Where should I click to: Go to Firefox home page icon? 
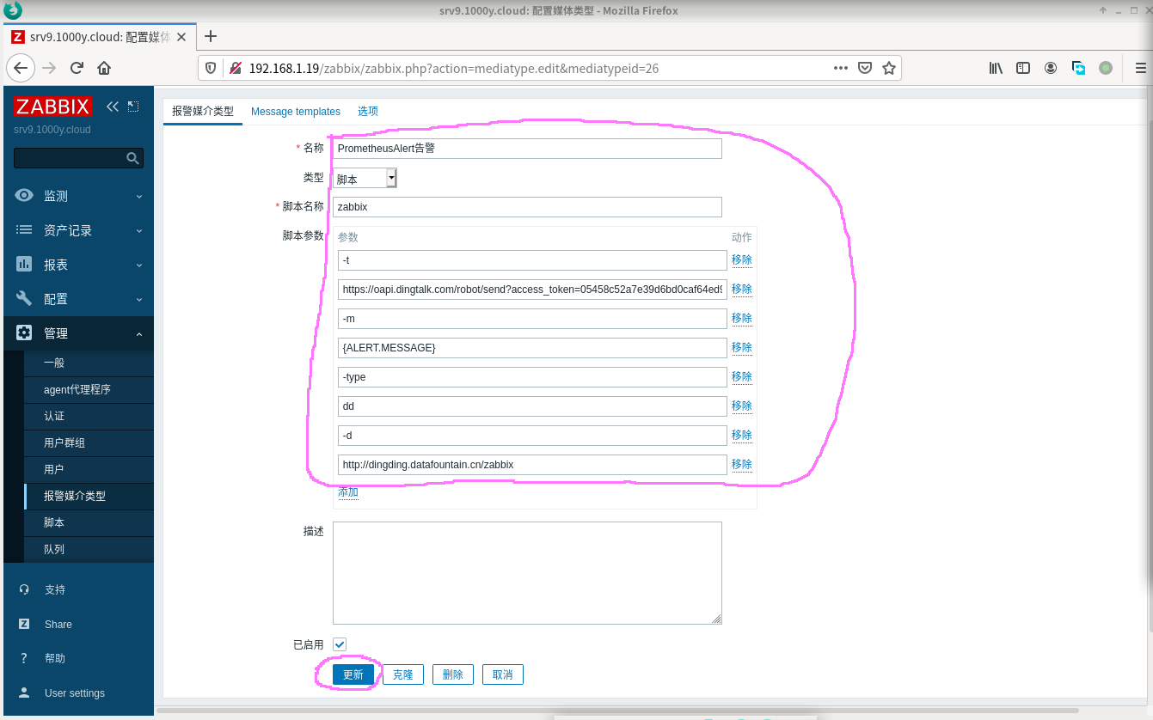104,68
